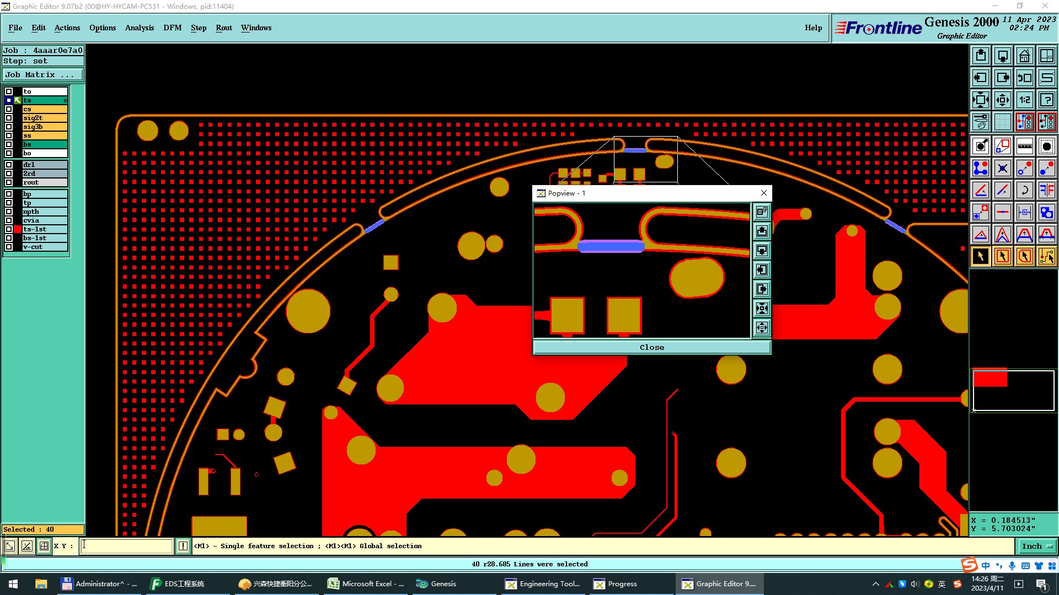Click the Home view icon
This screenshot has height=595, width=1059.
[x=1024, y=56]
